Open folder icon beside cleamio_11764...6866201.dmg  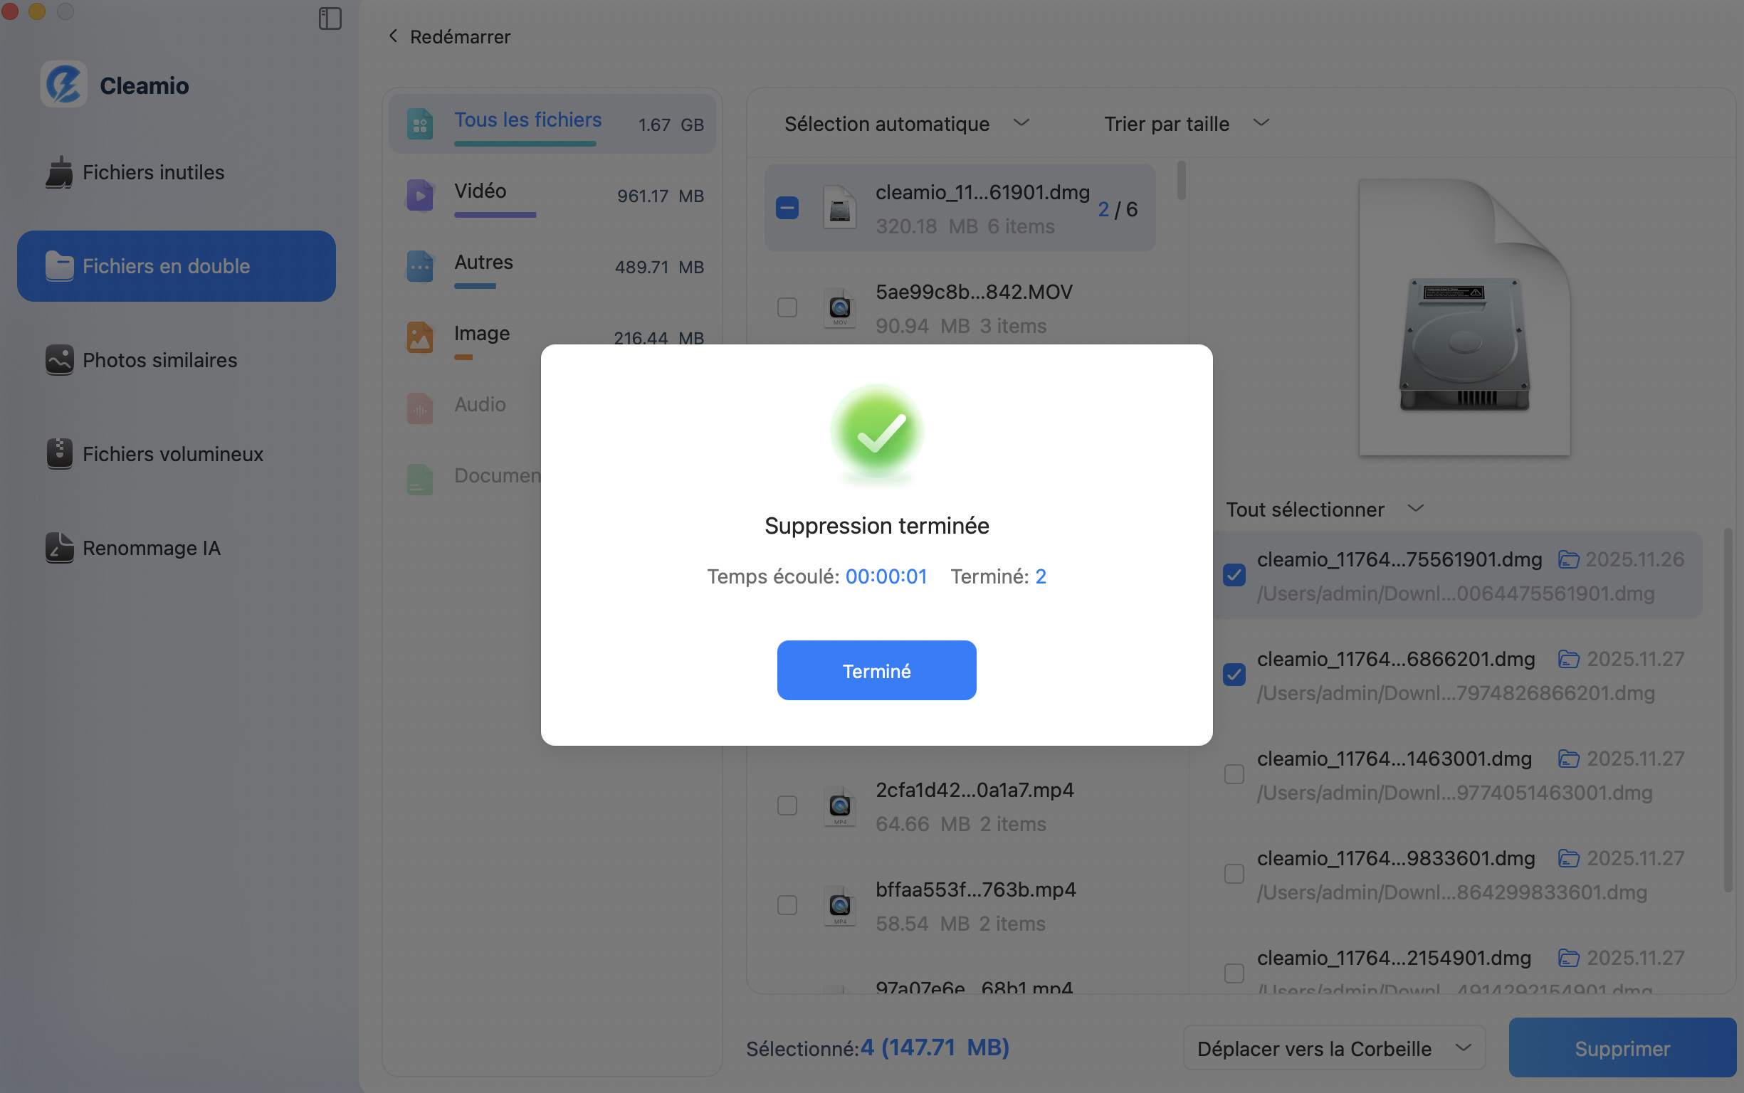pyautogui.click(x=1568, y=659)
